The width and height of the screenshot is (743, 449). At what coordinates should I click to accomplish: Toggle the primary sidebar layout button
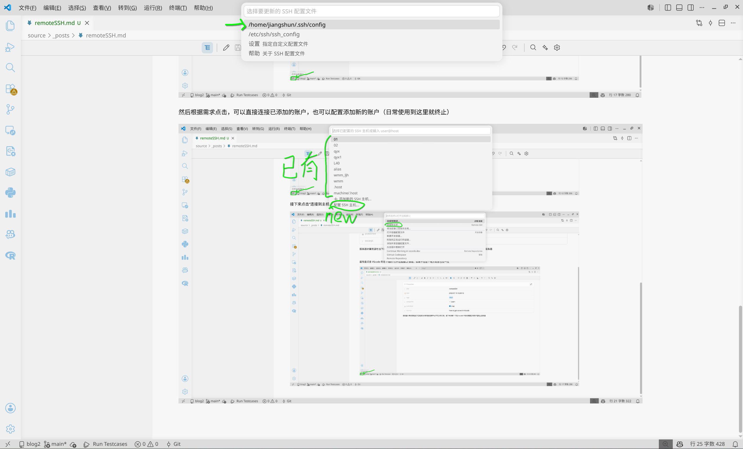click(x=668, y=8)
